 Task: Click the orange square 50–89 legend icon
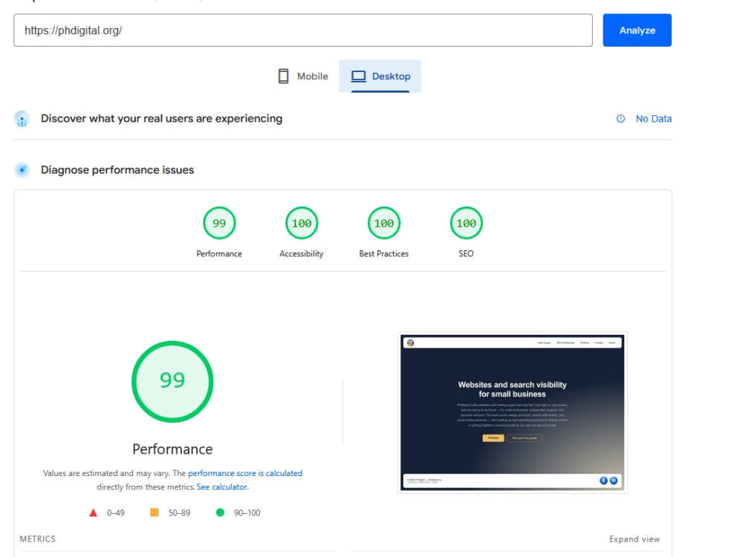point(154,512)
